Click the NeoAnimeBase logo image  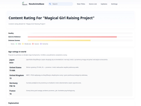tap(25, 4)
